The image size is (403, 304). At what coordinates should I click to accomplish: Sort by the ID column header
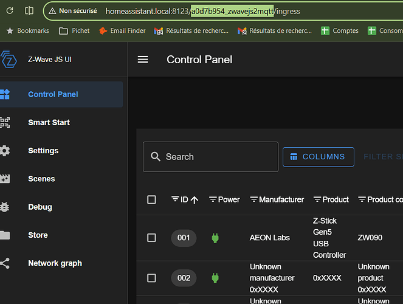tap(185, 199)
